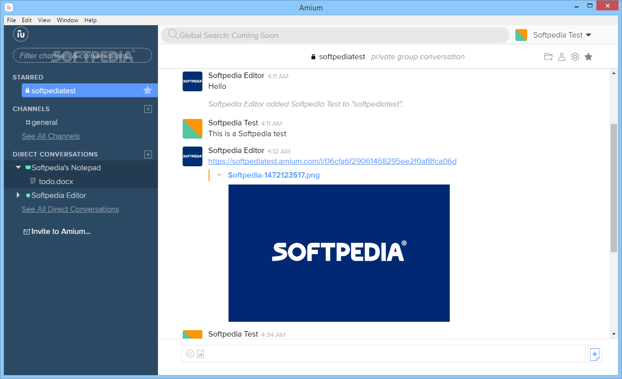Screen dimensions: 622x379
Task: Open the Window menu
Action: tap(68, 20)
